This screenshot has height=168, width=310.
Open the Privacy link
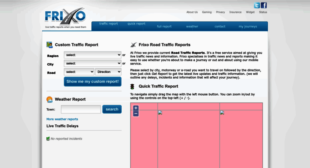pos(221,12)
